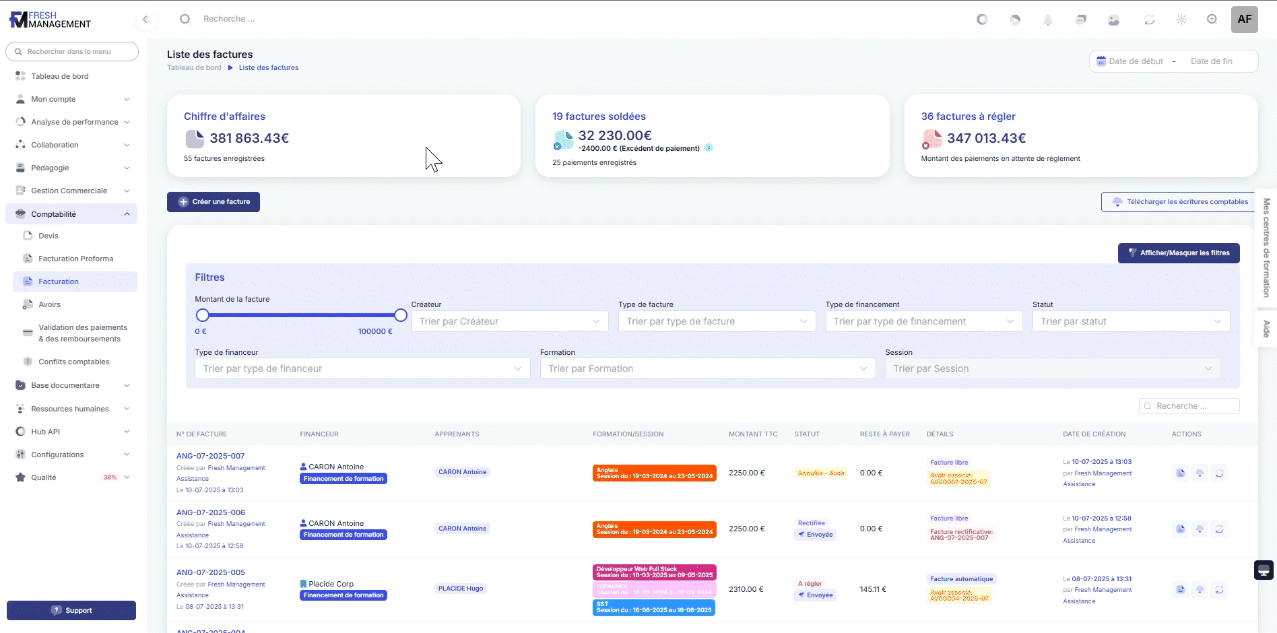Open Avoirs in the Comptabilité submenu
1277x633 pixels.
click(x=50, y=304)
